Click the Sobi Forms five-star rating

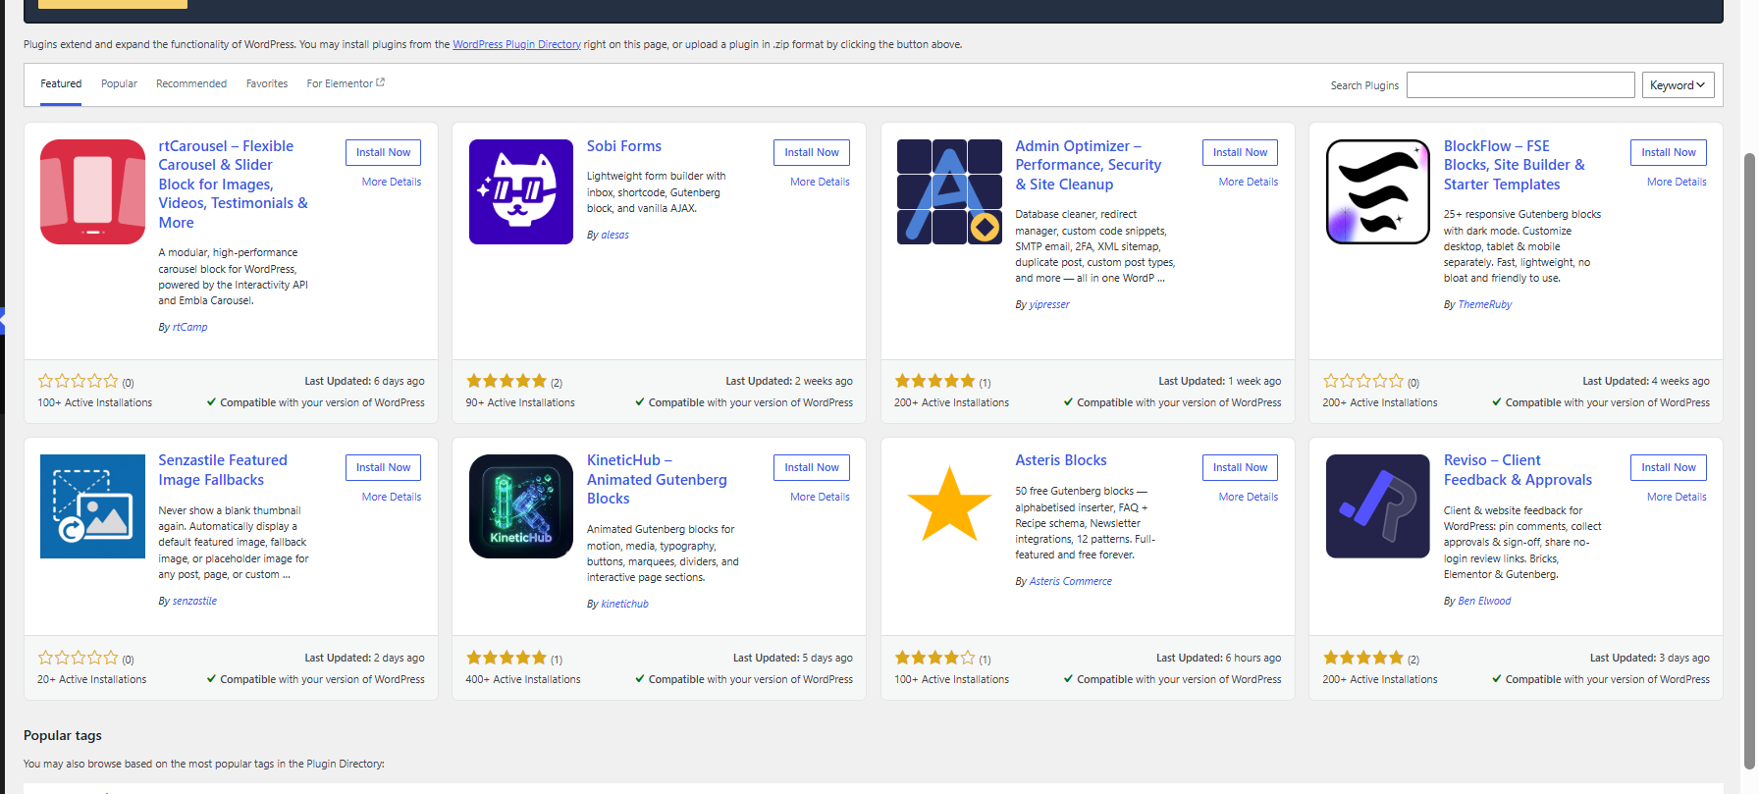click(506, 381)
